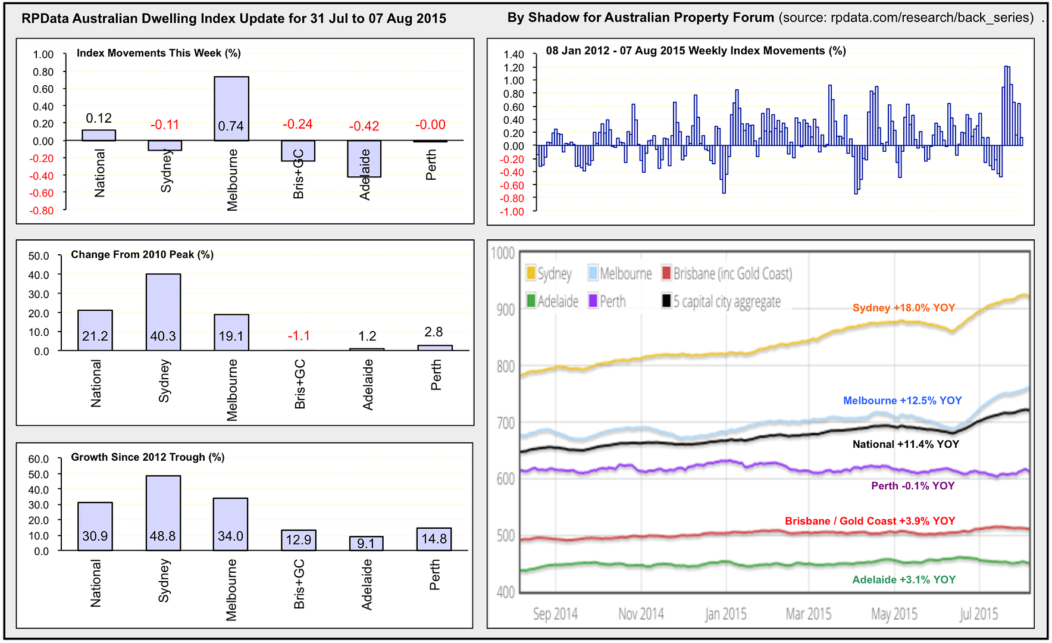
Task: Select the purple Perth legend swatch
Action: pos(593,301)
